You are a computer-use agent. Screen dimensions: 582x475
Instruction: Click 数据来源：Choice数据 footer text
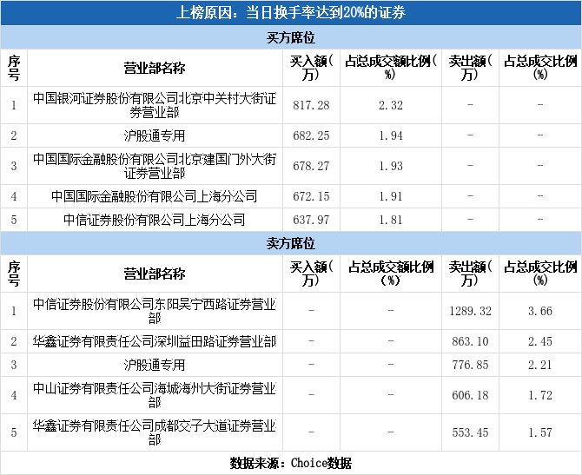[291, 463]
